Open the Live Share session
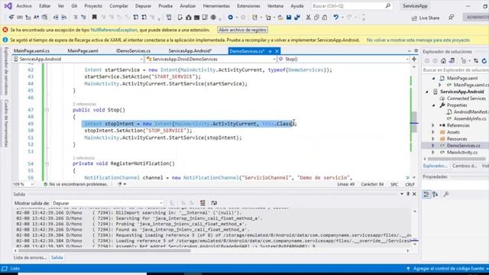489x275 pixels. click(426, 18)
